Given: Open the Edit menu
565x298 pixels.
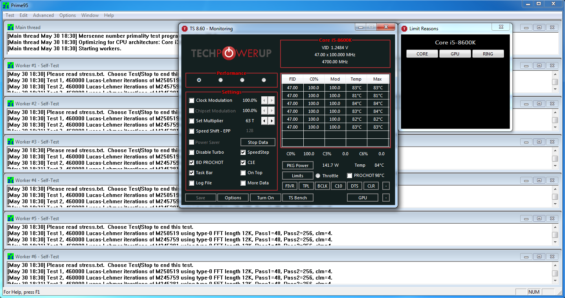Looking at the screenshot, I should click(24, 15).
